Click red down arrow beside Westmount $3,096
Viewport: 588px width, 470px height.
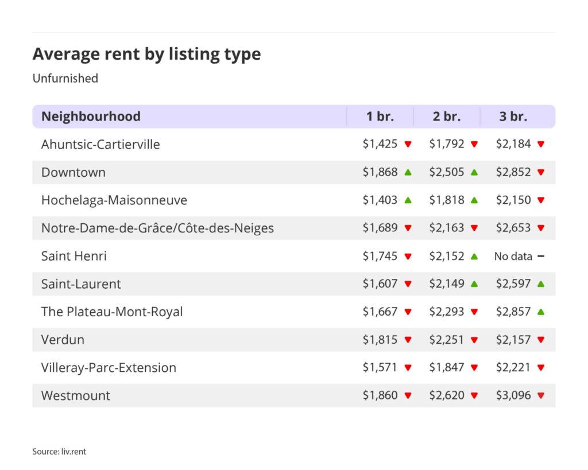click(540, 395)
